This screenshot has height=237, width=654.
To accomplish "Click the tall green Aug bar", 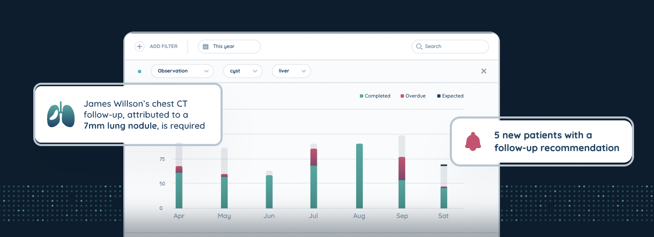I will point(359,176).
